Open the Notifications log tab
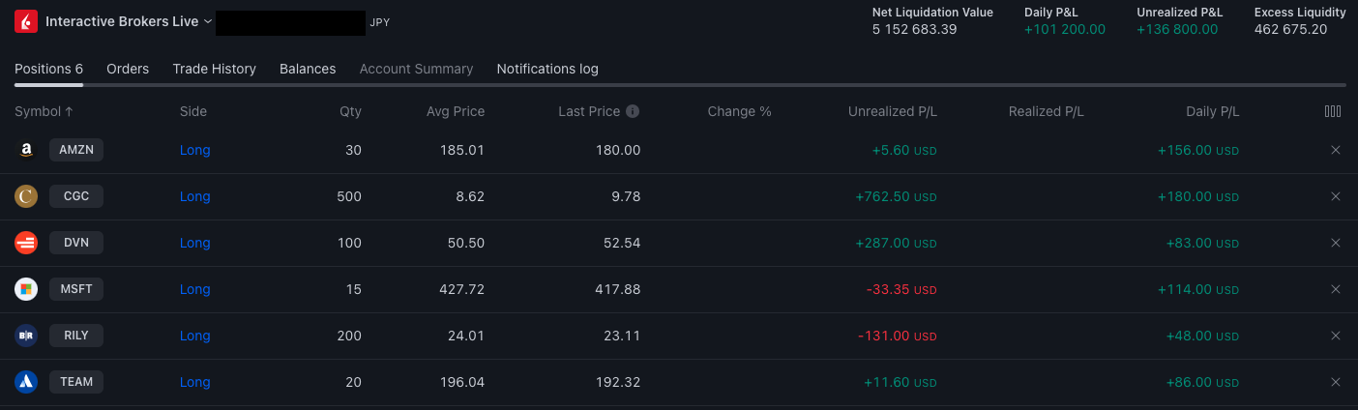Image resolution: width=1358 pixels, height=410 pixels. point(547,69)
